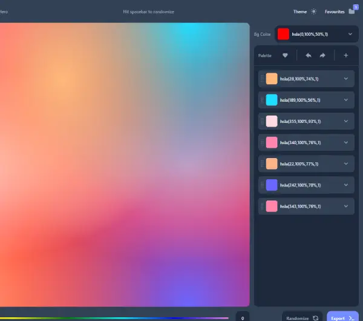Viewport: 363px width, 321px height.
Task: Select the red Bg Color swatch
Action: point(283,35)
